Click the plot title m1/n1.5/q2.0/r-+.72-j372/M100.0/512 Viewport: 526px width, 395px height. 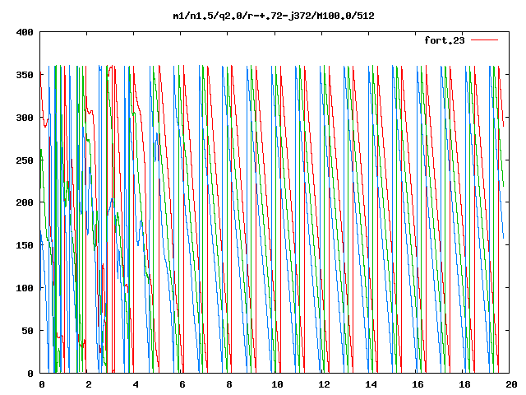pos(274,16)
